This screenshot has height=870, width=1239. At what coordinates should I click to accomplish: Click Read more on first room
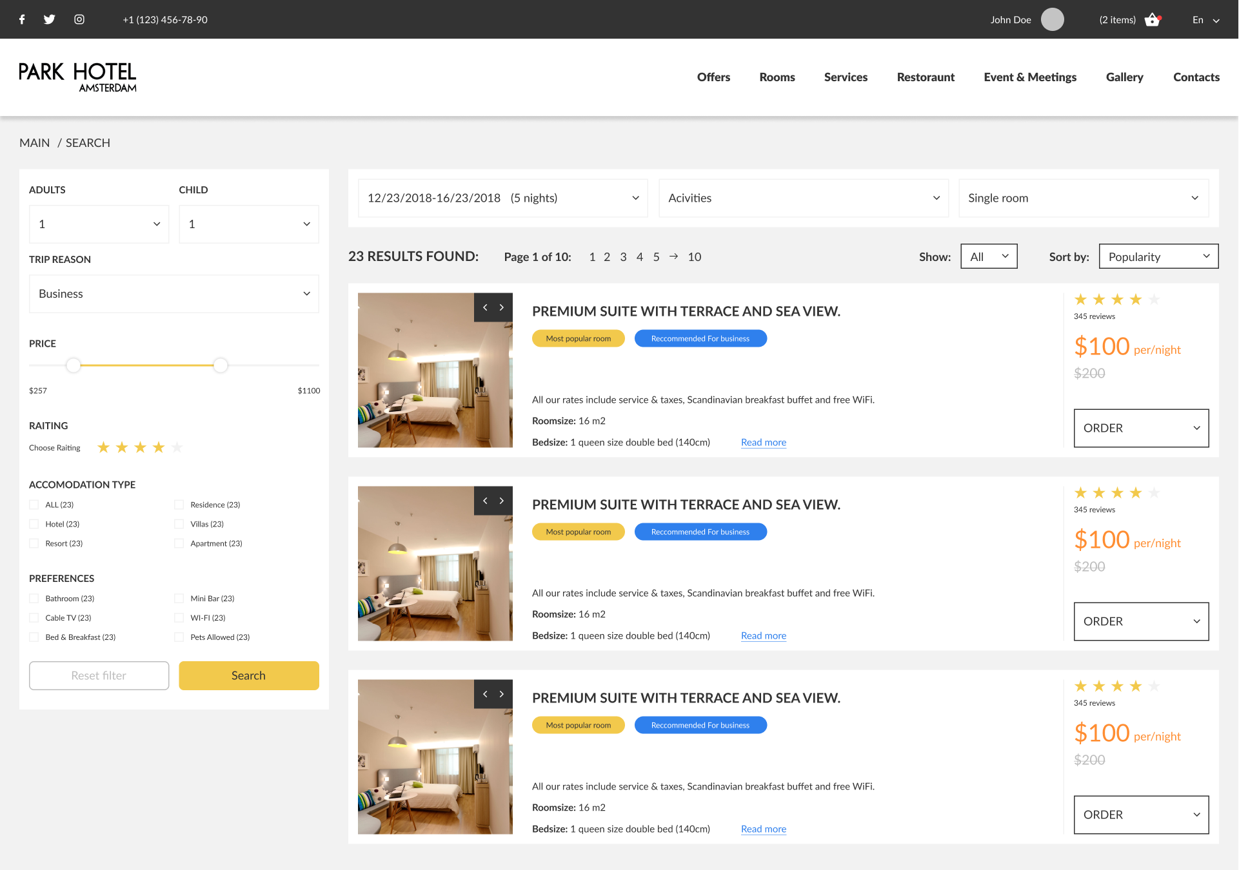point(763,443)
